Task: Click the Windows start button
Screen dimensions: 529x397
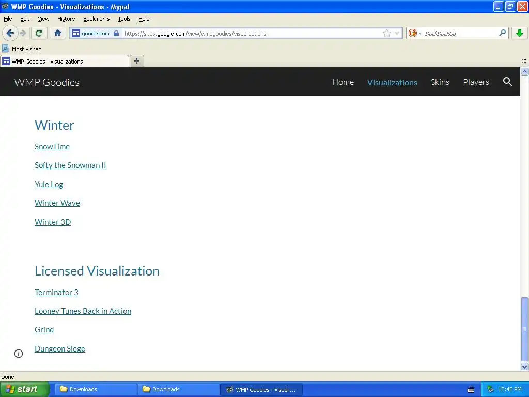Action: tap(25, 389)
